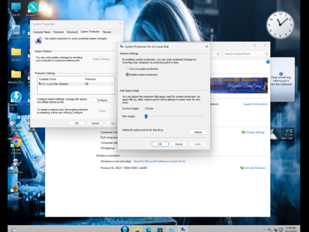Click the '0 bytes' current usage value
Image resolution: width=309 pixels, height=232 pixels.
point(149,108)
